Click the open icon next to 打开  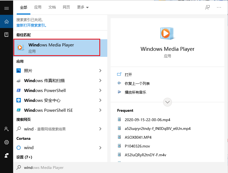click(x=119, y=74)
